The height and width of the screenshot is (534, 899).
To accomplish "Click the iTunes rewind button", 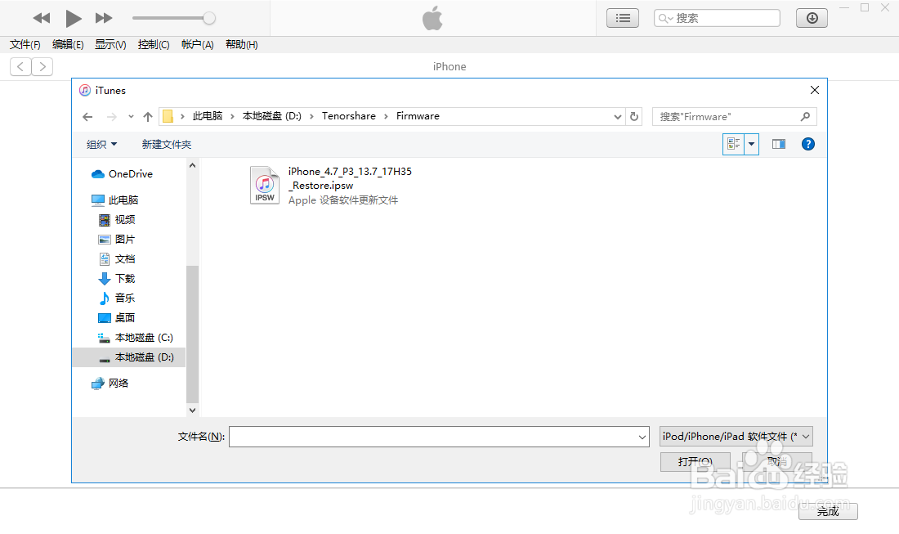I will 42,18.
